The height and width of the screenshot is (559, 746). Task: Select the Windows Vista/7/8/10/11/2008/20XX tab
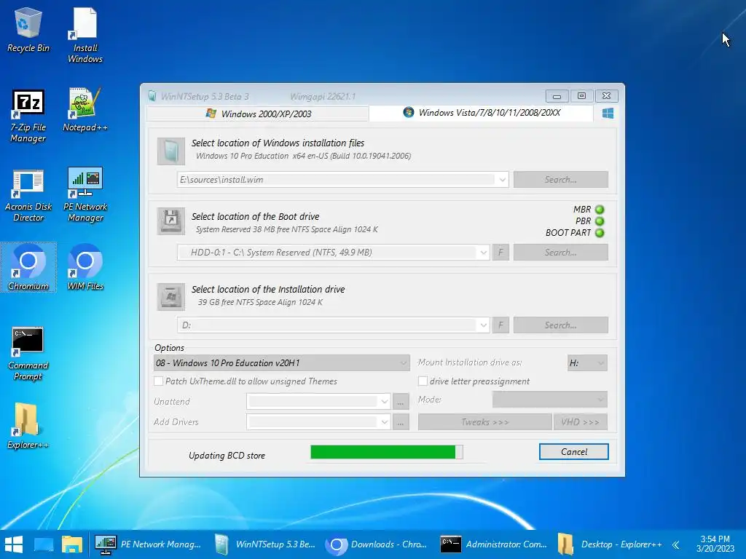[481, 113]
